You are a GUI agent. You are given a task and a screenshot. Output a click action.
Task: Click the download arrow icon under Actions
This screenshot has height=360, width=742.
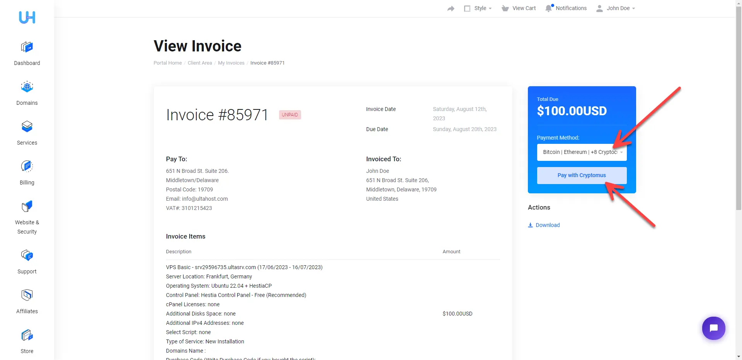[530, 225]
